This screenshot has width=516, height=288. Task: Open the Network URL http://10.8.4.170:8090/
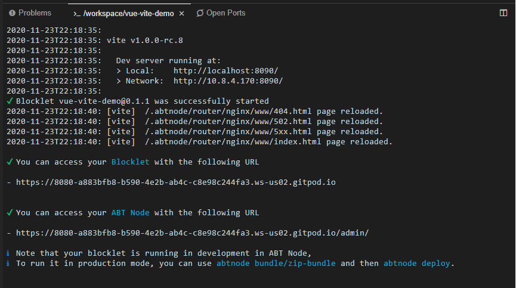pyautogui.click(x=228, y=80)
